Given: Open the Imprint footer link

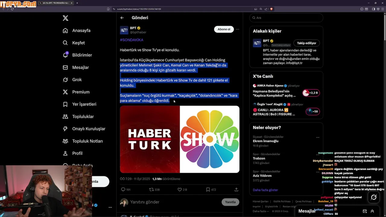Looking at the screenshot, I should 257,206.
